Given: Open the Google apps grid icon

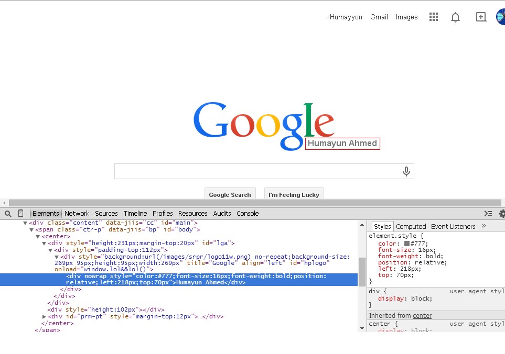Looking at the screenshot, I should coord(434,17).
